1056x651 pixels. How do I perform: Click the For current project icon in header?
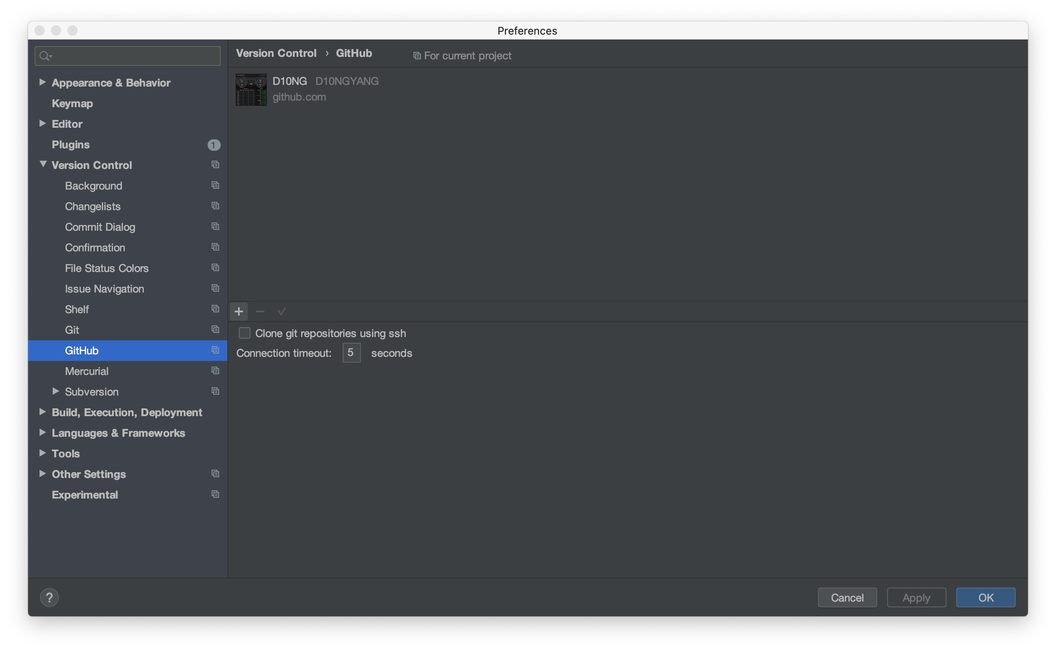(416, 56)
